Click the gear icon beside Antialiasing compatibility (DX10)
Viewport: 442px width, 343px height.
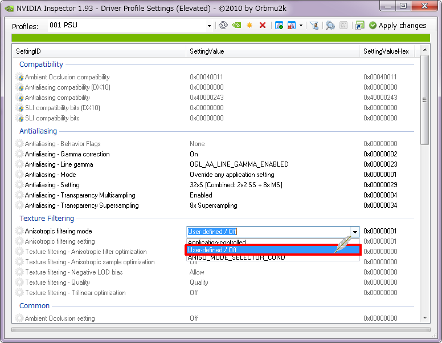tap(19, 87)
